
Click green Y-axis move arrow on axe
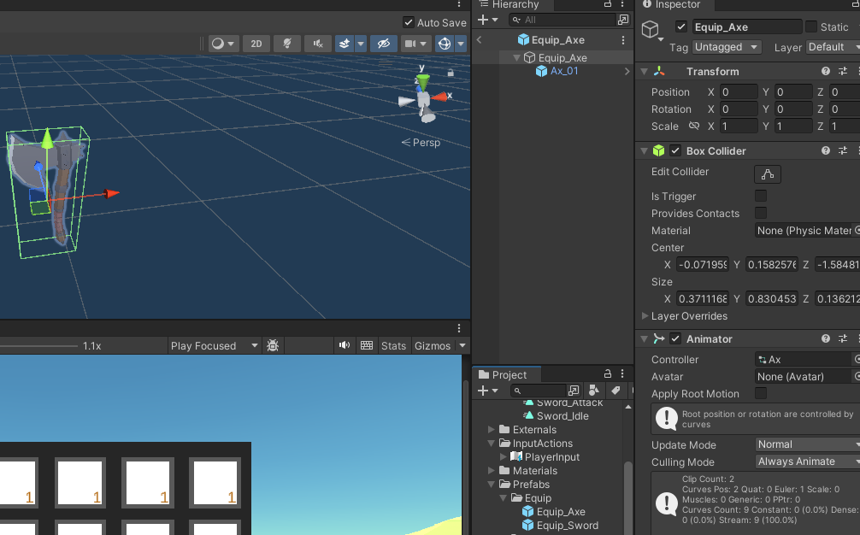48,138
